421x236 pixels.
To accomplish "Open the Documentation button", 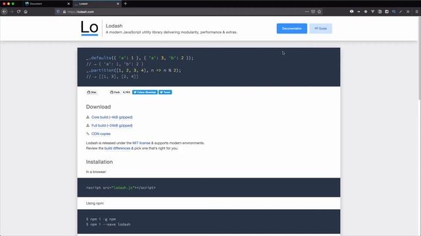I will pos(292,28).
